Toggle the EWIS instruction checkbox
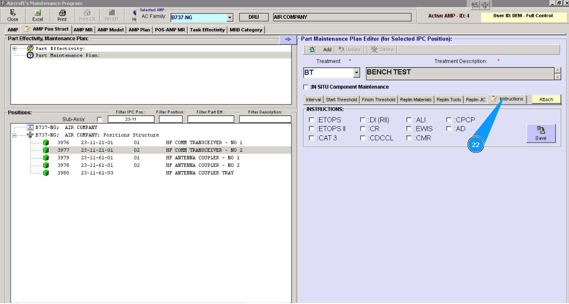This screenshot has width=569, height=304. tap(409, 129)
